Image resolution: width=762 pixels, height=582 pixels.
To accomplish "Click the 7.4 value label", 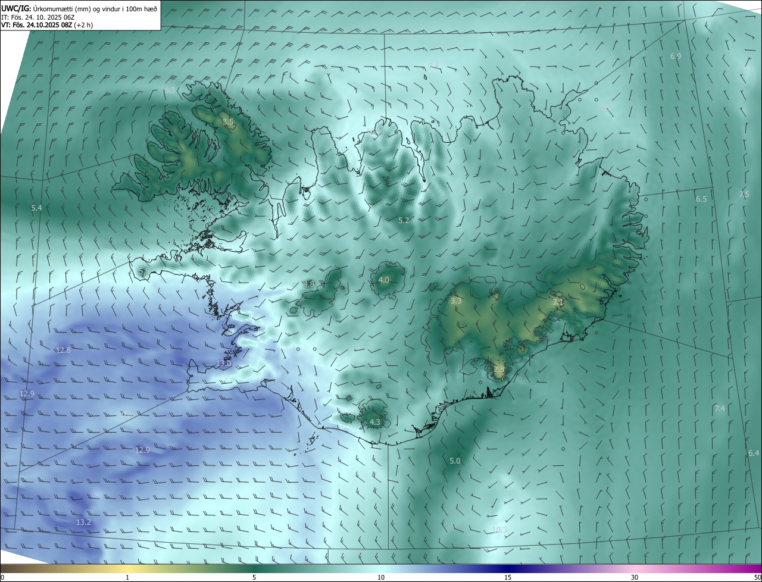I will [720, 408].
